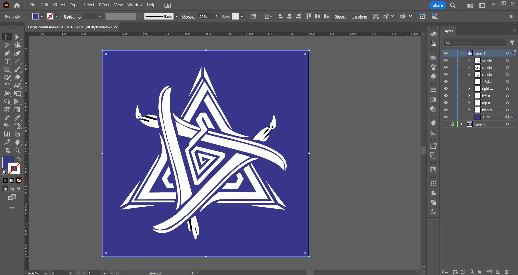Click the Share button

point(438,5)
